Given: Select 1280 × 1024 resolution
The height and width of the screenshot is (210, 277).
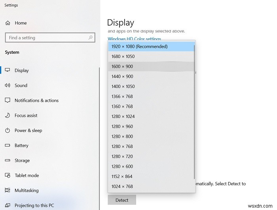Looking at the screenshot, I should click(151, 116).
